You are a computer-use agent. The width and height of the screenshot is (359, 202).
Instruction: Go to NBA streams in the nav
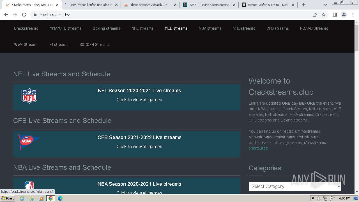[x=210, y=28]
